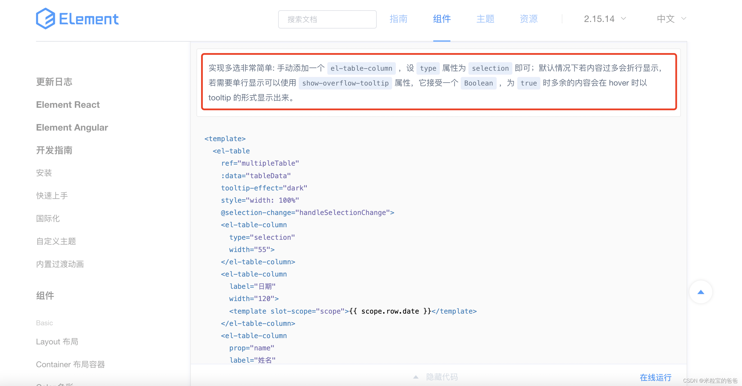Open the Element Angular sidebar link
The height and width of the screenshot is (386, 742).
pos(72,127)
